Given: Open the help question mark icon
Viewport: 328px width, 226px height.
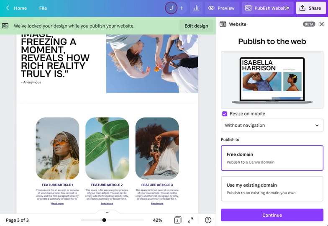Looking at the screenshot, I should [x=208, y=220].
